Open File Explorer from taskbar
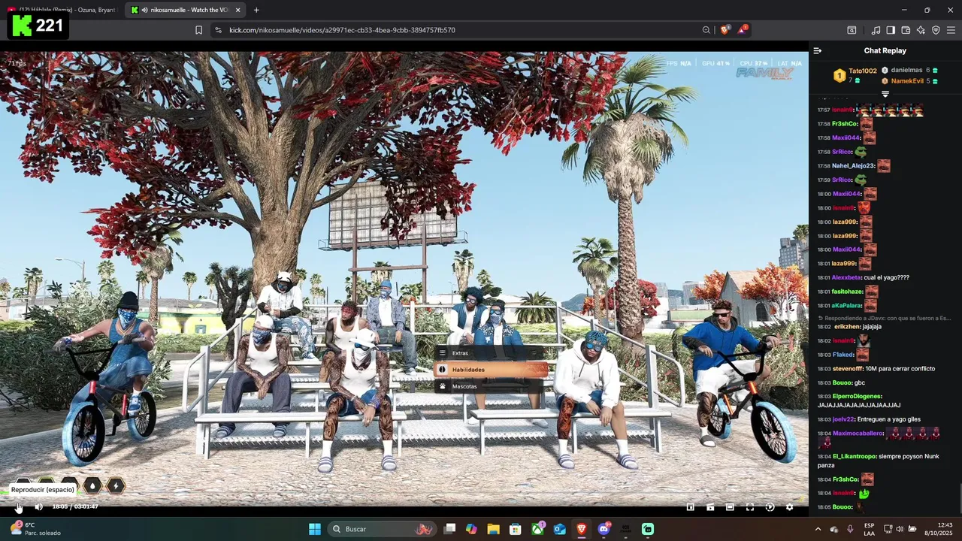Screen dimensions: 962x541 coord(493,529)
